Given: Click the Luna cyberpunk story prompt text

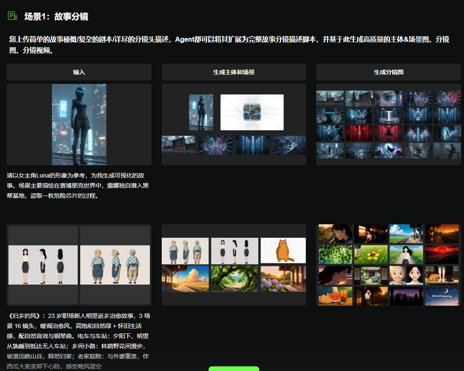Looking at the screenshot, I should pyautogui.click(x=78, y=185).
